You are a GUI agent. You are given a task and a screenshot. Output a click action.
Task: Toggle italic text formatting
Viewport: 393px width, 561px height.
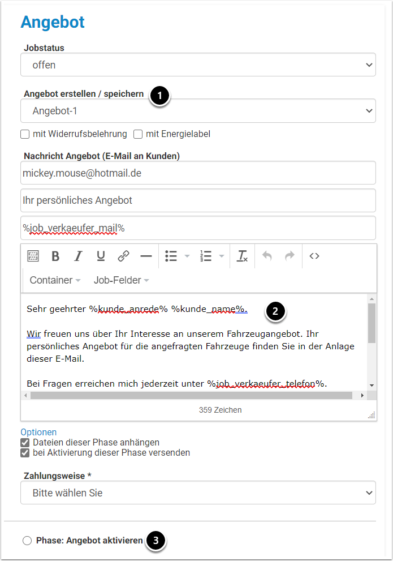pos(78,256)
